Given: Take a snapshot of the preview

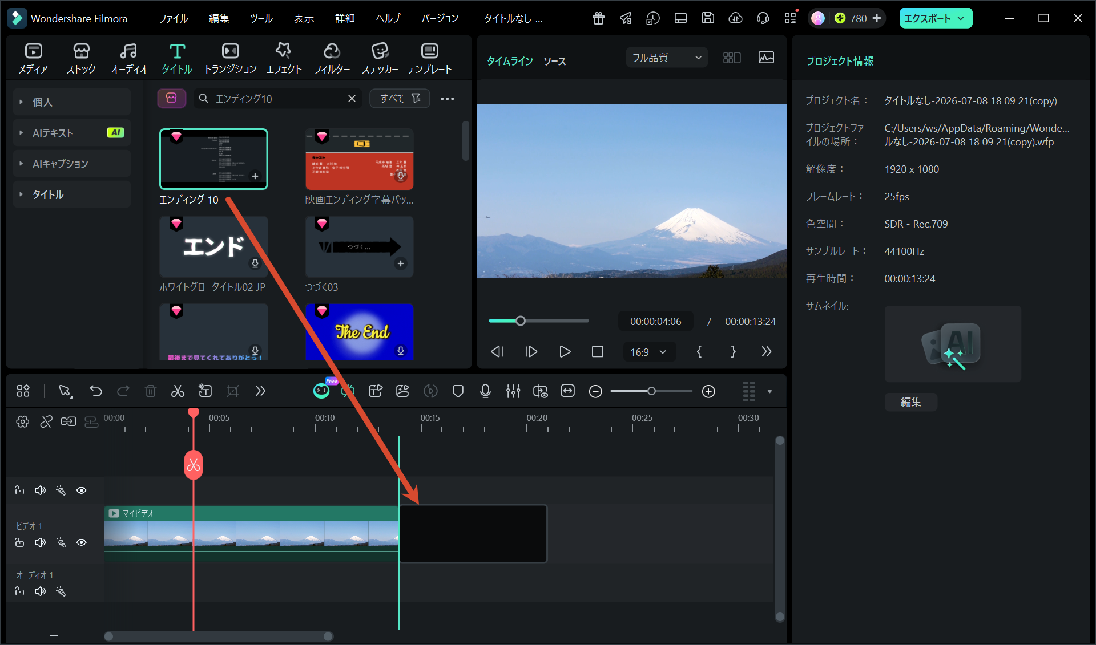Looking at the screenshot, I should pyautogui.click(x=766, y=58).
